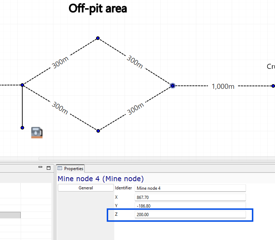This screenshot has width=275, height=240.
Task: Click the fuel station icon on canvas
Action: [x=37, y=133]
